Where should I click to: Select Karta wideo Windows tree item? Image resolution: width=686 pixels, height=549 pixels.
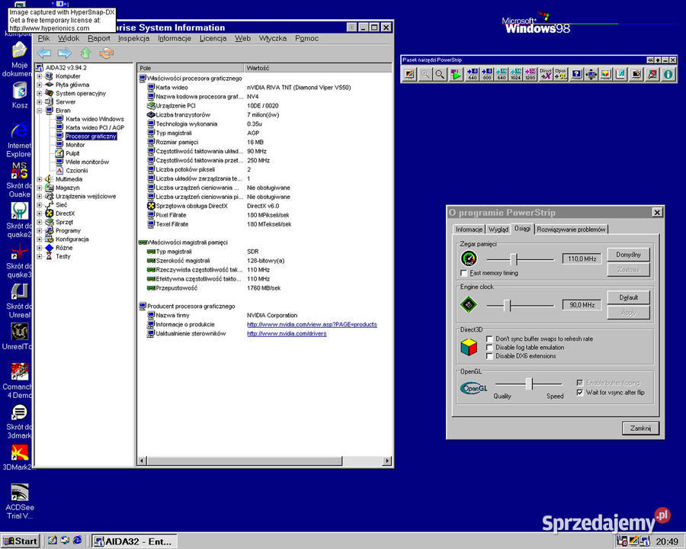pos(95,119)
